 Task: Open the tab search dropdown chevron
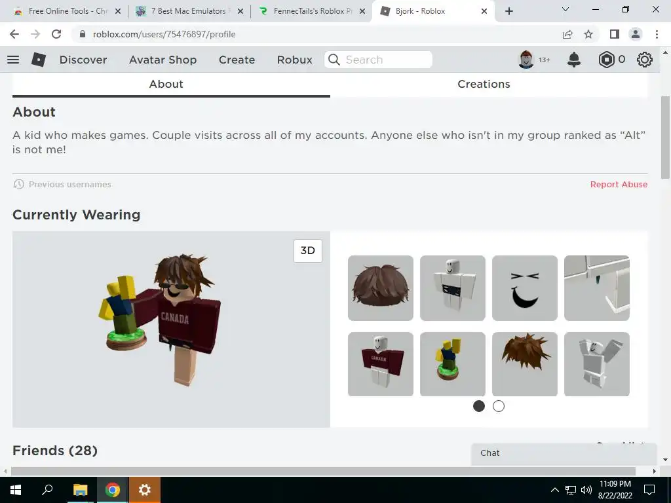[x=566, y=9]
